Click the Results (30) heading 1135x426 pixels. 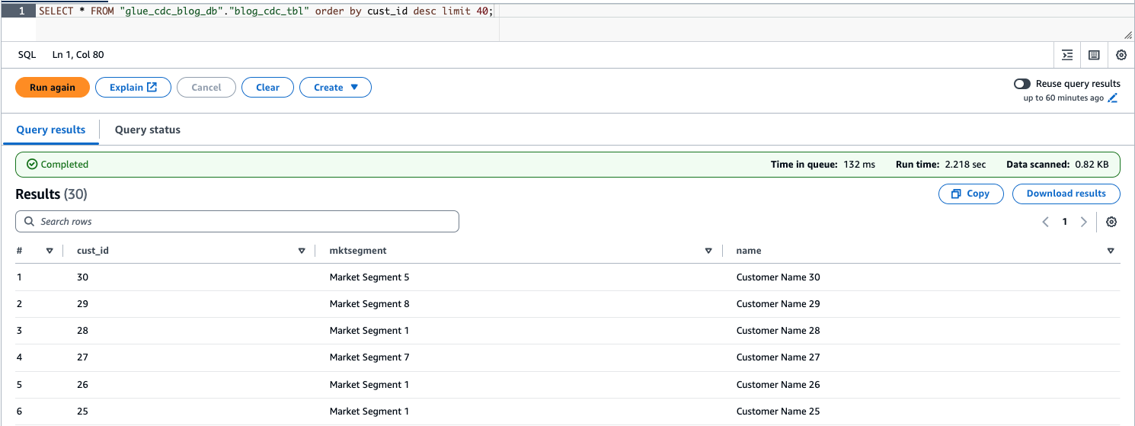(51, 194)
